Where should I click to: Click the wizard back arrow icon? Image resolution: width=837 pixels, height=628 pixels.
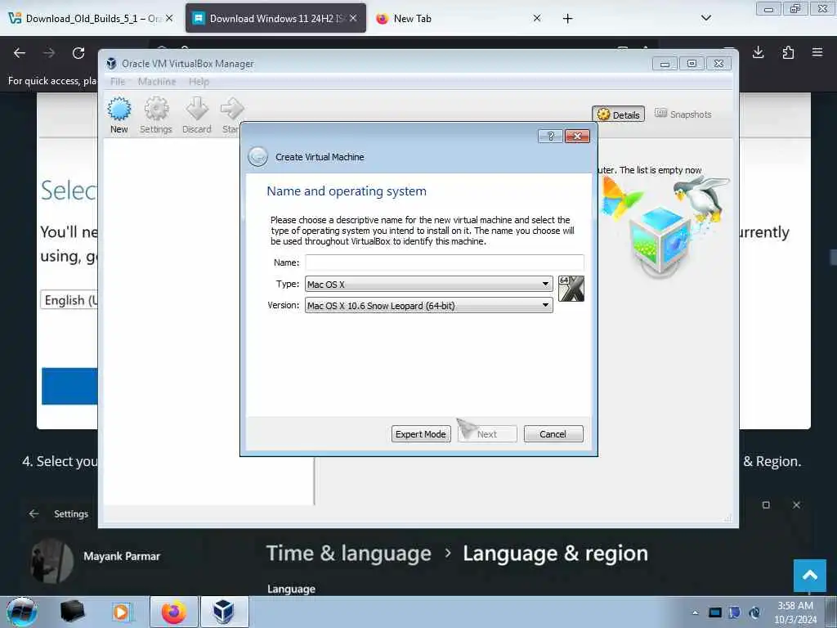pos(257,156)
